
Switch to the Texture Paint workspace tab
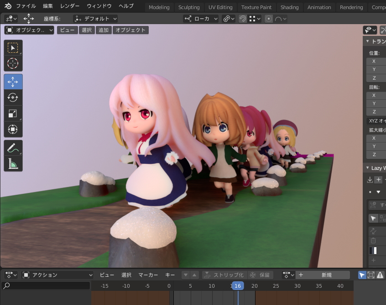[256, 7]
